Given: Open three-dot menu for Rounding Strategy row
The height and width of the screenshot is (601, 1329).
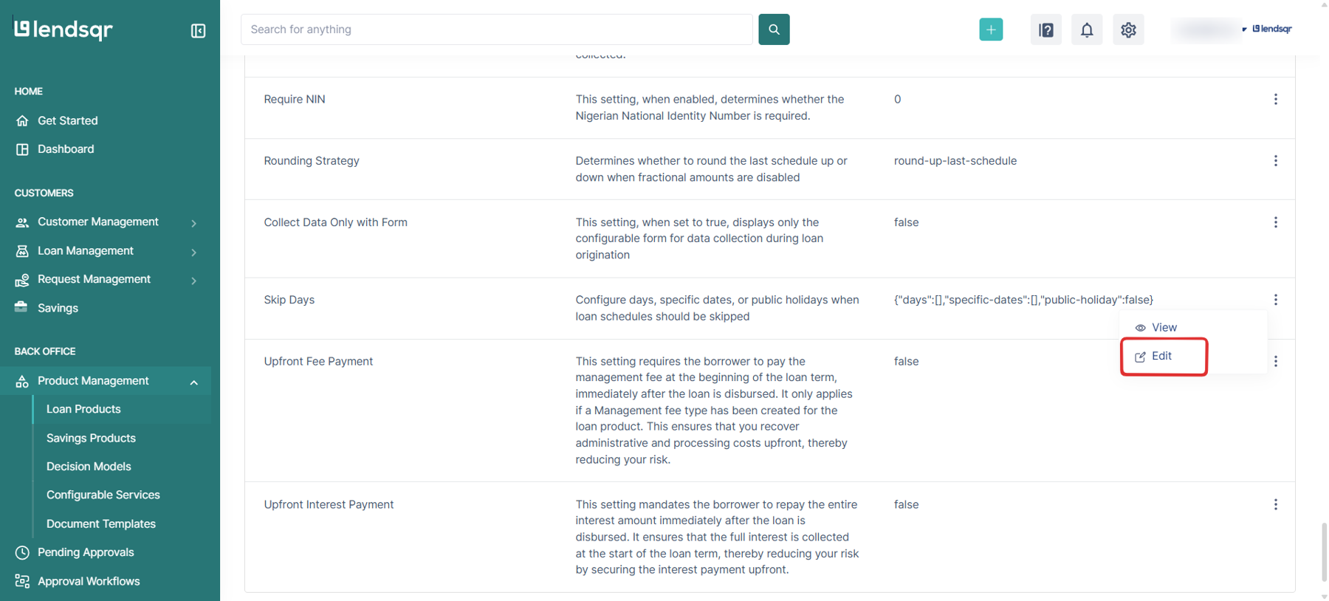Looking at the screenshot, I should pos(1275,161).
